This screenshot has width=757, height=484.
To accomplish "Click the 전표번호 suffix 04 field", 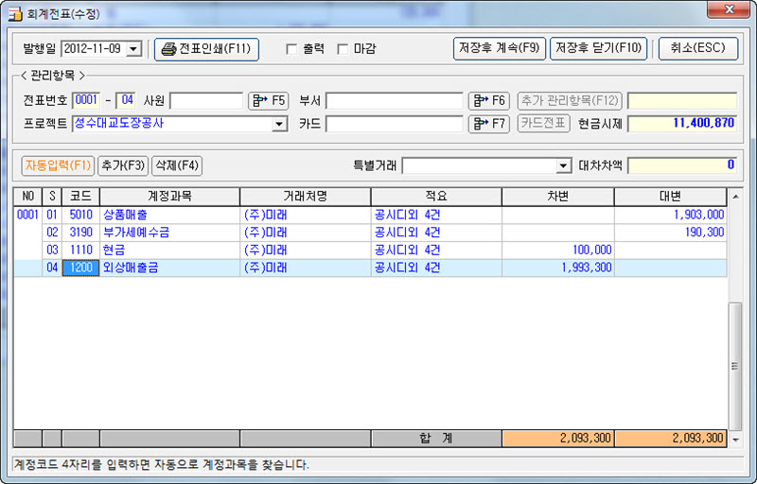I will [127, 100].
